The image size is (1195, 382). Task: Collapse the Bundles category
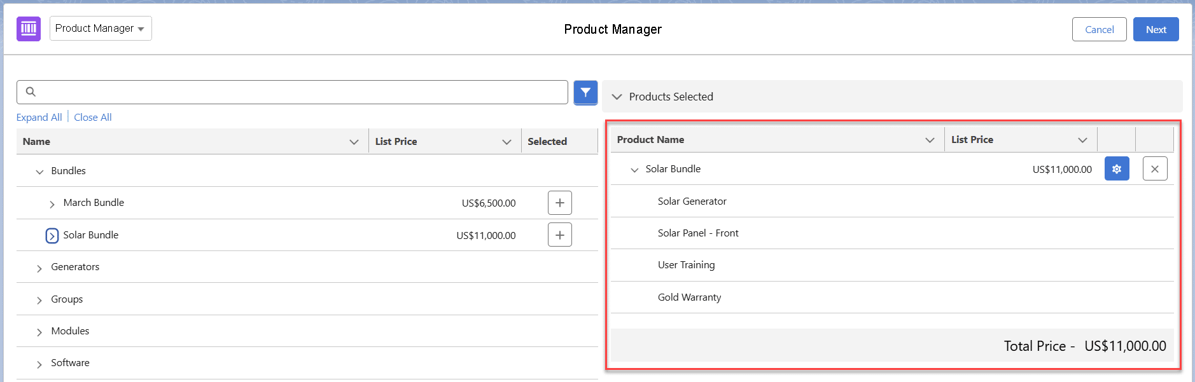[39, 172]
